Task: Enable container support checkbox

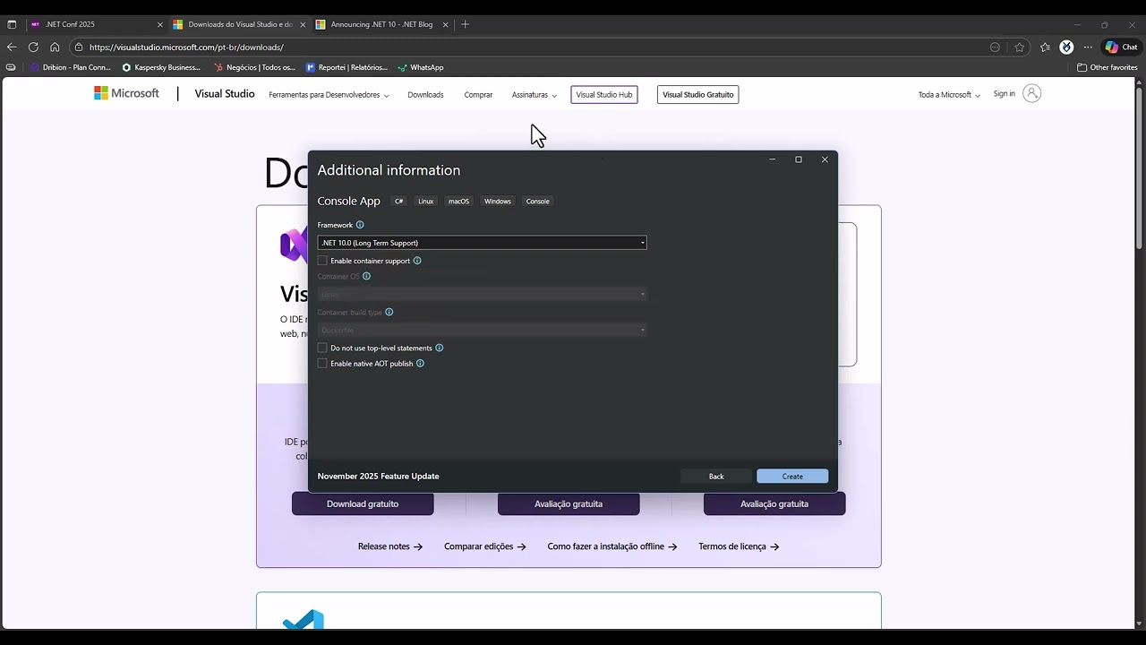Action: [x=322, y=261]
